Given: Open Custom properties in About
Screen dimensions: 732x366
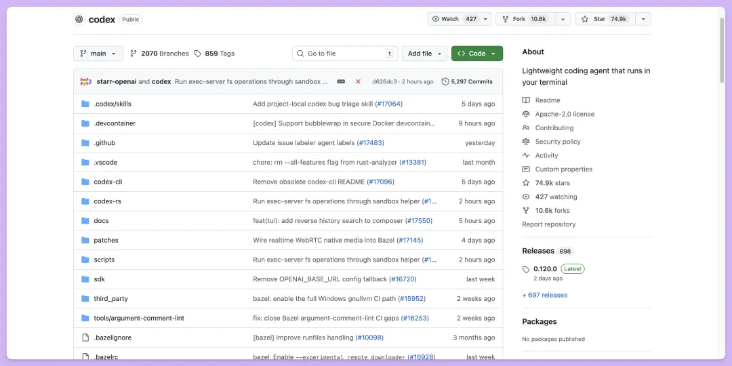Looking at the screenshot, I should click(x=563, y=169).
